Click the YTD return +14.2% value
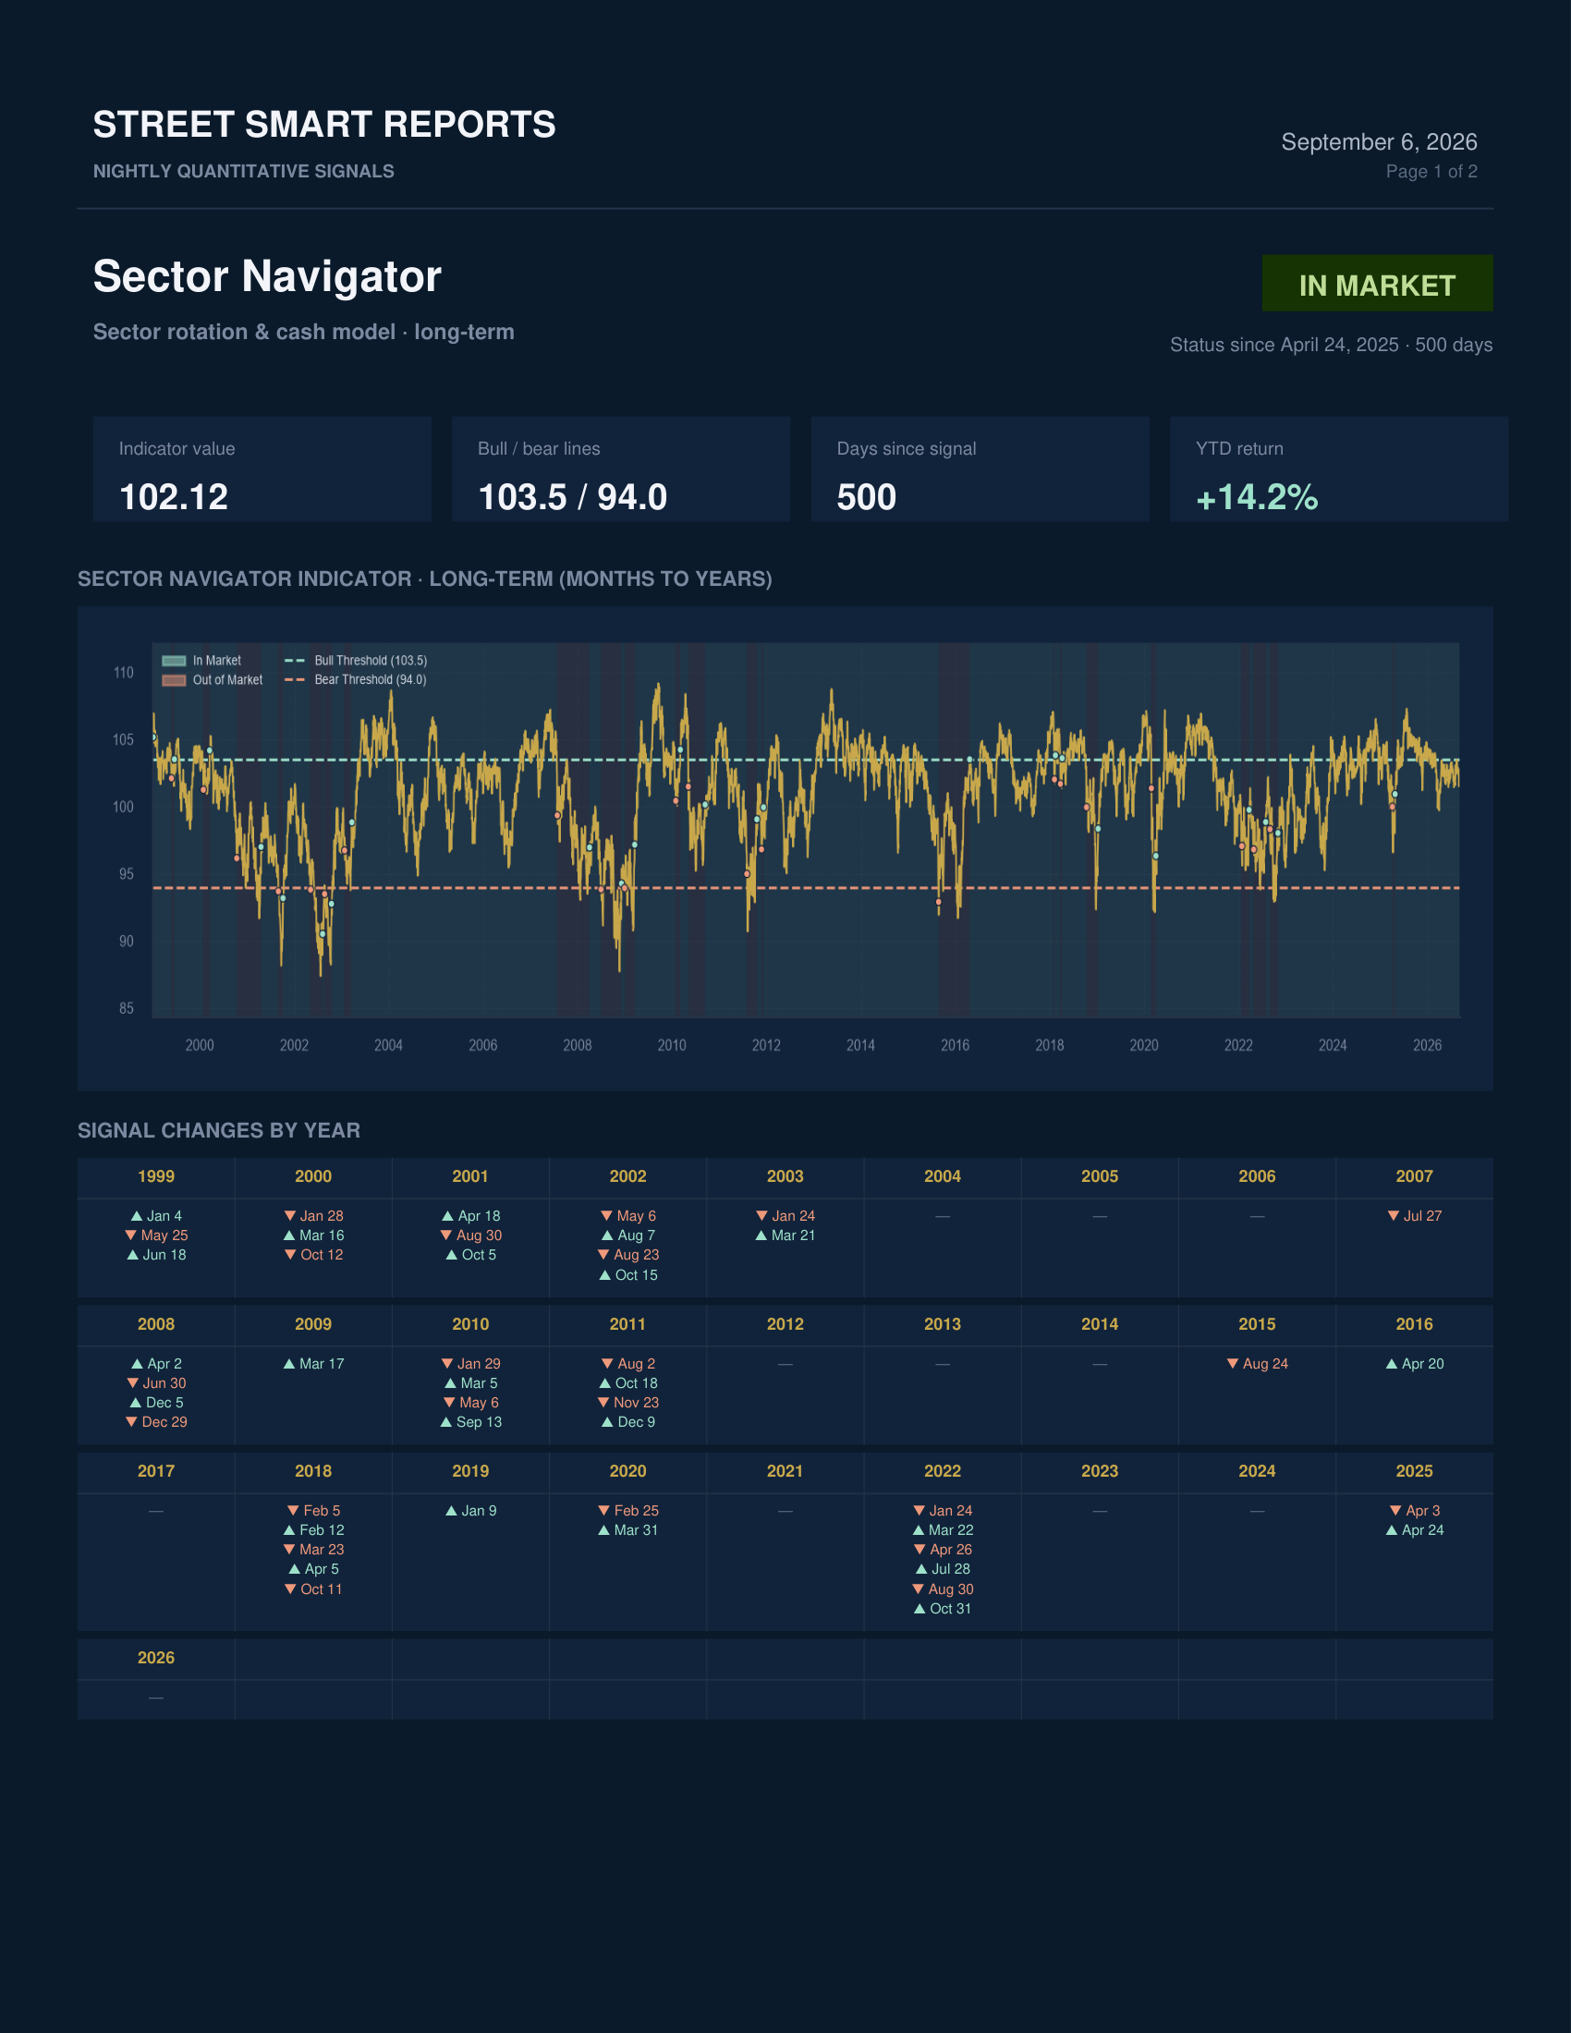The height and width of the screenshot is (2033, 1571). tap(1257, 497)
